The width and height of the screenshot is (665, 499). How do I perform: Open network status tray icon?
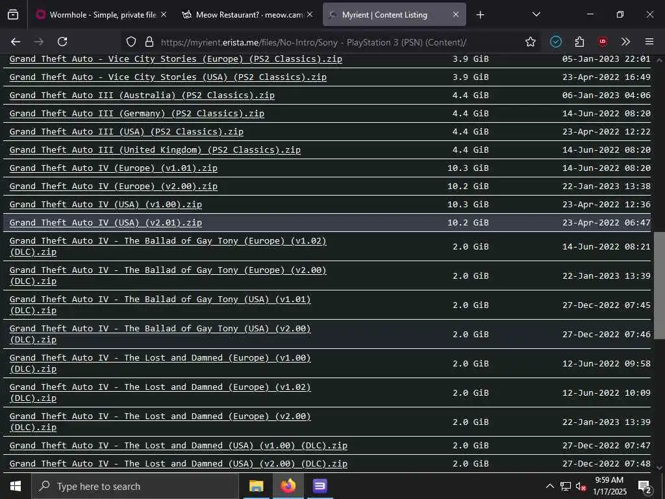(x=566, y=486)
